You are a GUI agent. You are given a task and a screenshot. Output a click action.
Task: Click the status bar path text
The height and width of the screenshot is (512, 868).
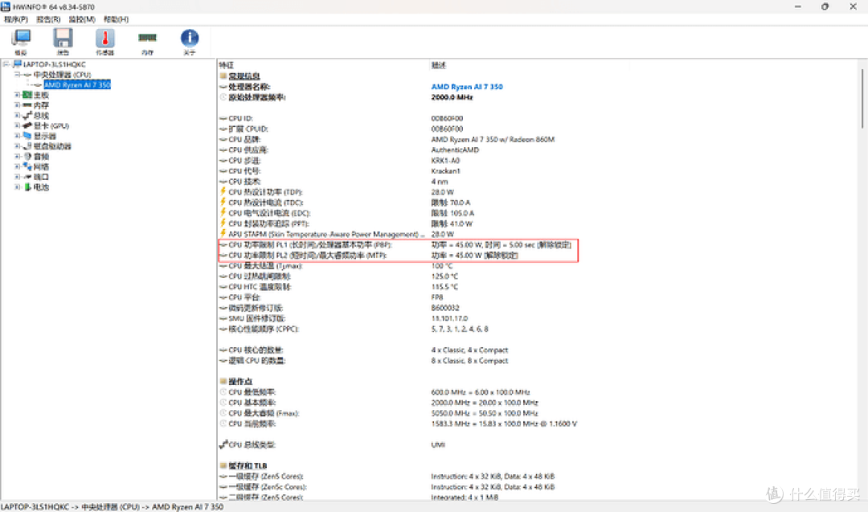click(113, 507)
